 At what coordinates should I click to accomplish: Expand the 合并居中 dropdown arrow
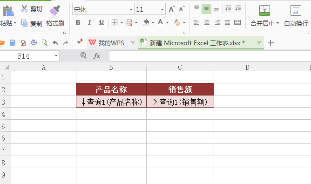click(x=277, y=23)
